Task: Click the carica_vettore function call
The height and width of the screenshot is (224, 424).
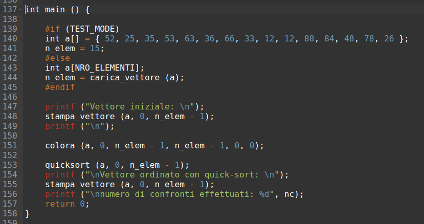Action: 125,78
